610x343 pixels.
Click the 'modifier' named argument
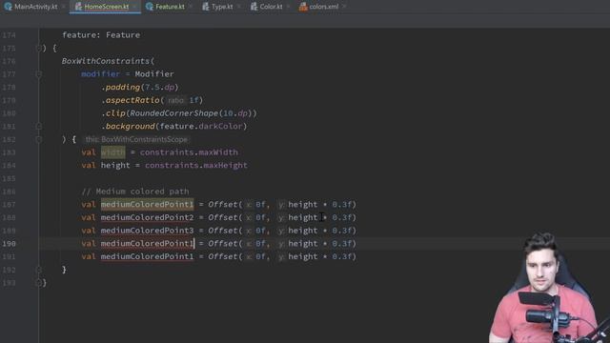click(x=101, y=74)
